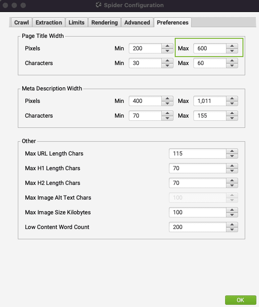
Task: Click the Meta Description Width group label
Action: click(x=52, y=89)
